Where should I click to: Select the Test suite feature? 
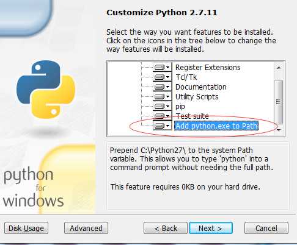pos(193,116)
